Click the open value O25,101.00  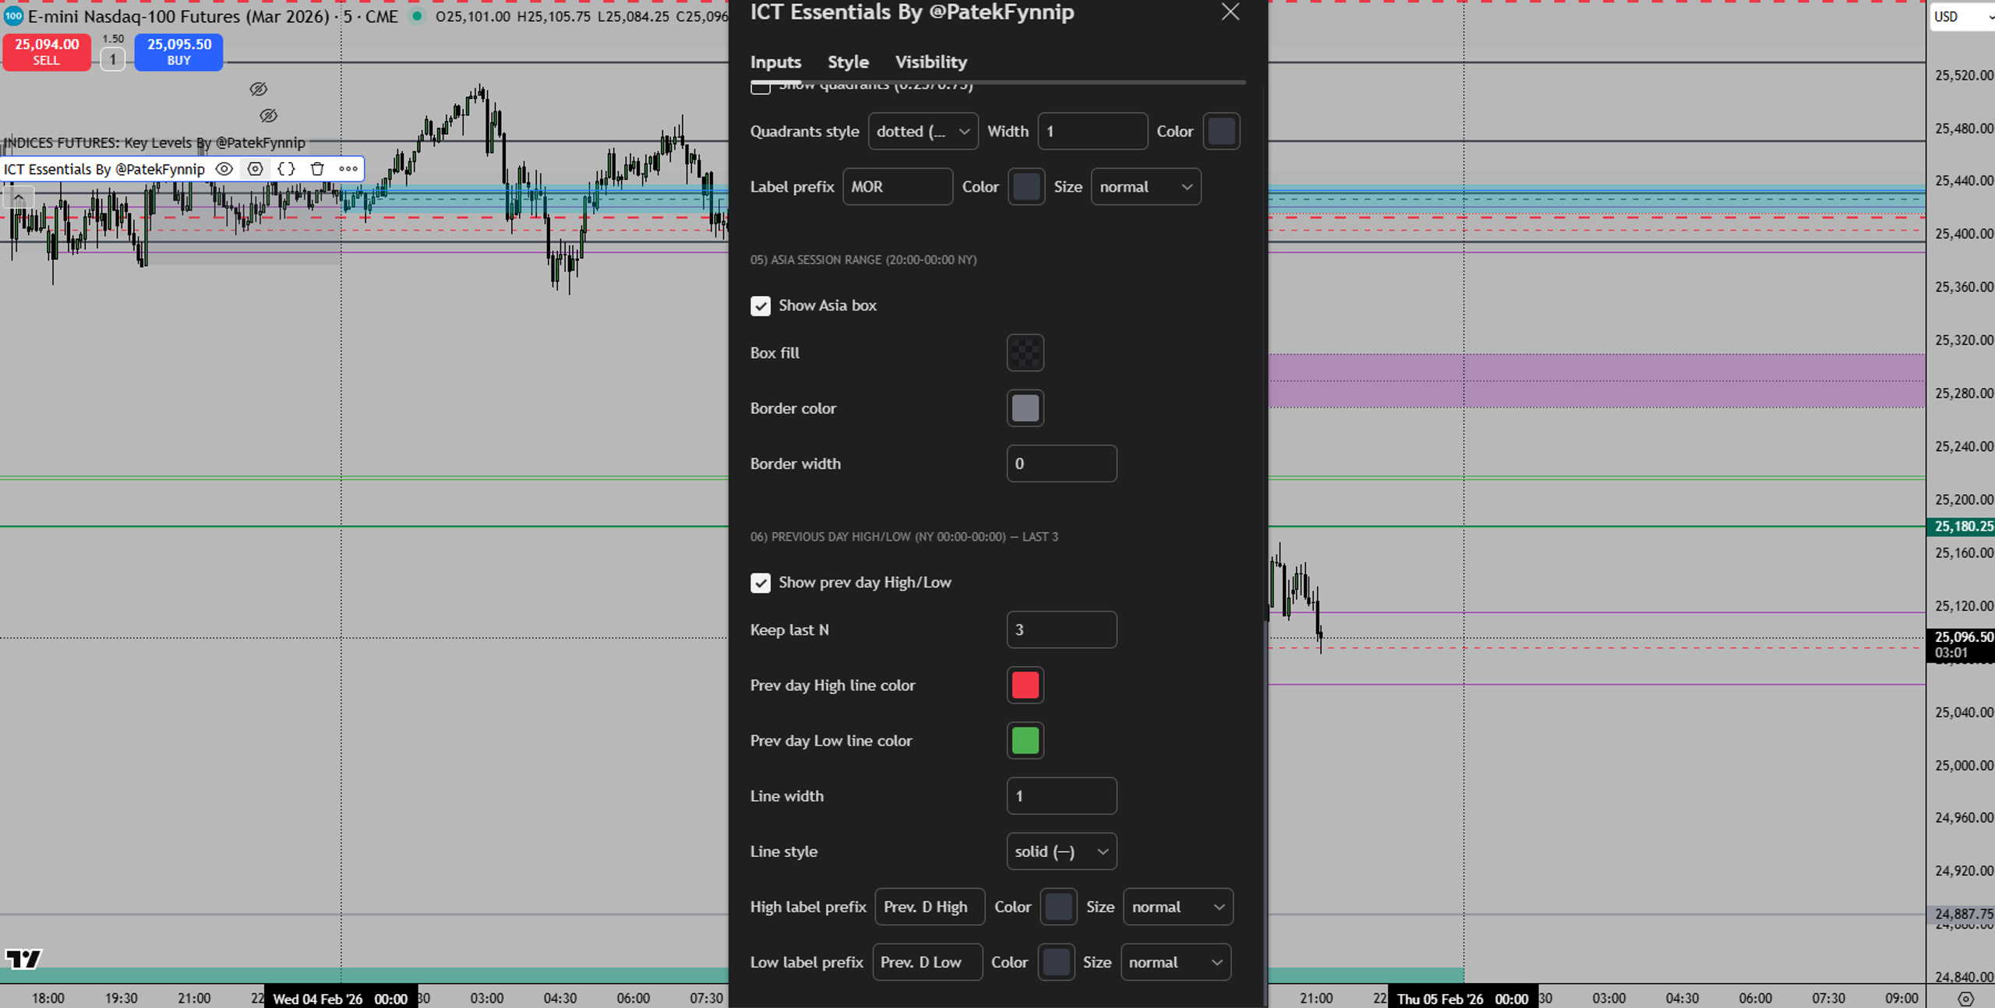(x=473, y=16)
